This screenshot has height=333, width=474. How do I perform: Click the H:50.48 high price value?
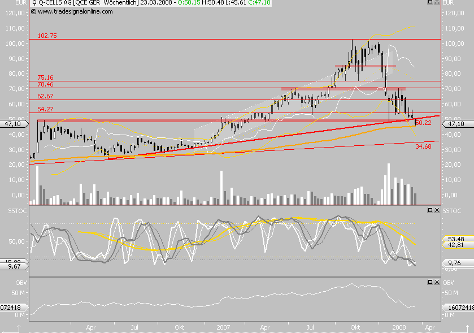[213, 3]
